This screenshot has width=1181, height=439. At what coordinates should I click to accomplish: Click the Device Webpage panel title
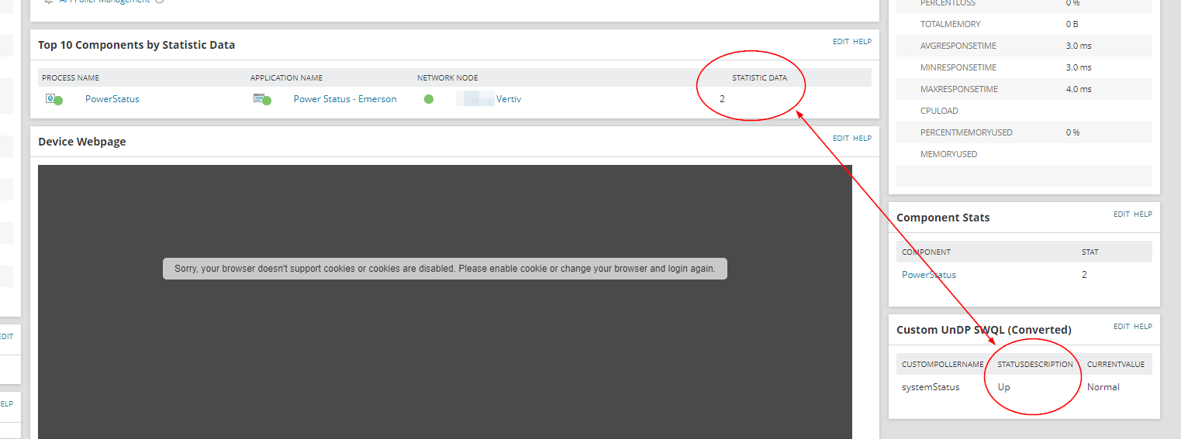[x=81, y=142]
